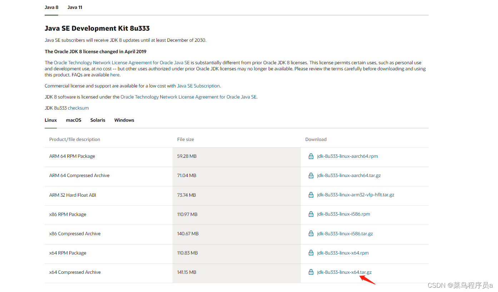This screenshot has height=292, width=498.
Task: Select the Linux tab
Action: pos(50,120)
